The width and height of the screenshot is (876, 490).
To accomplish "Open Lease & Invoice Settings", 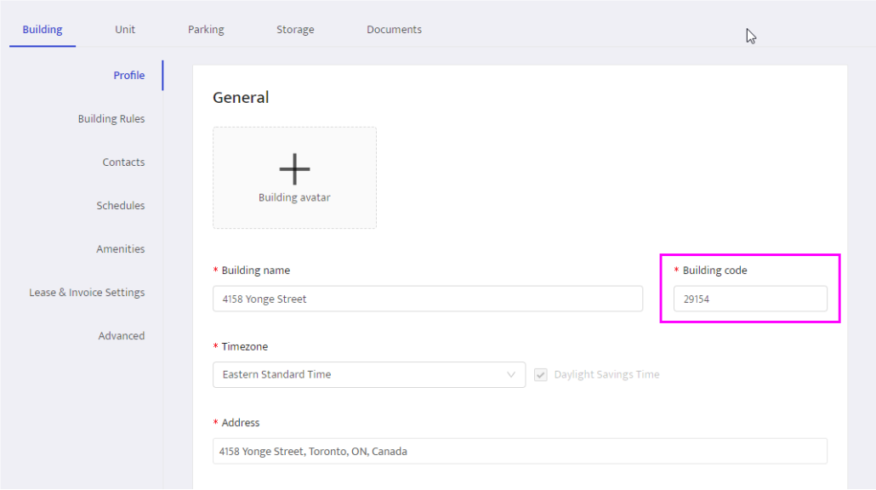I will point(87,293).
